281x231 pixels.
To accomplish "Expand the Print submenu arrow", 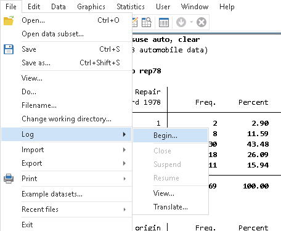I will pyautogui.click(x=124, y=179).
